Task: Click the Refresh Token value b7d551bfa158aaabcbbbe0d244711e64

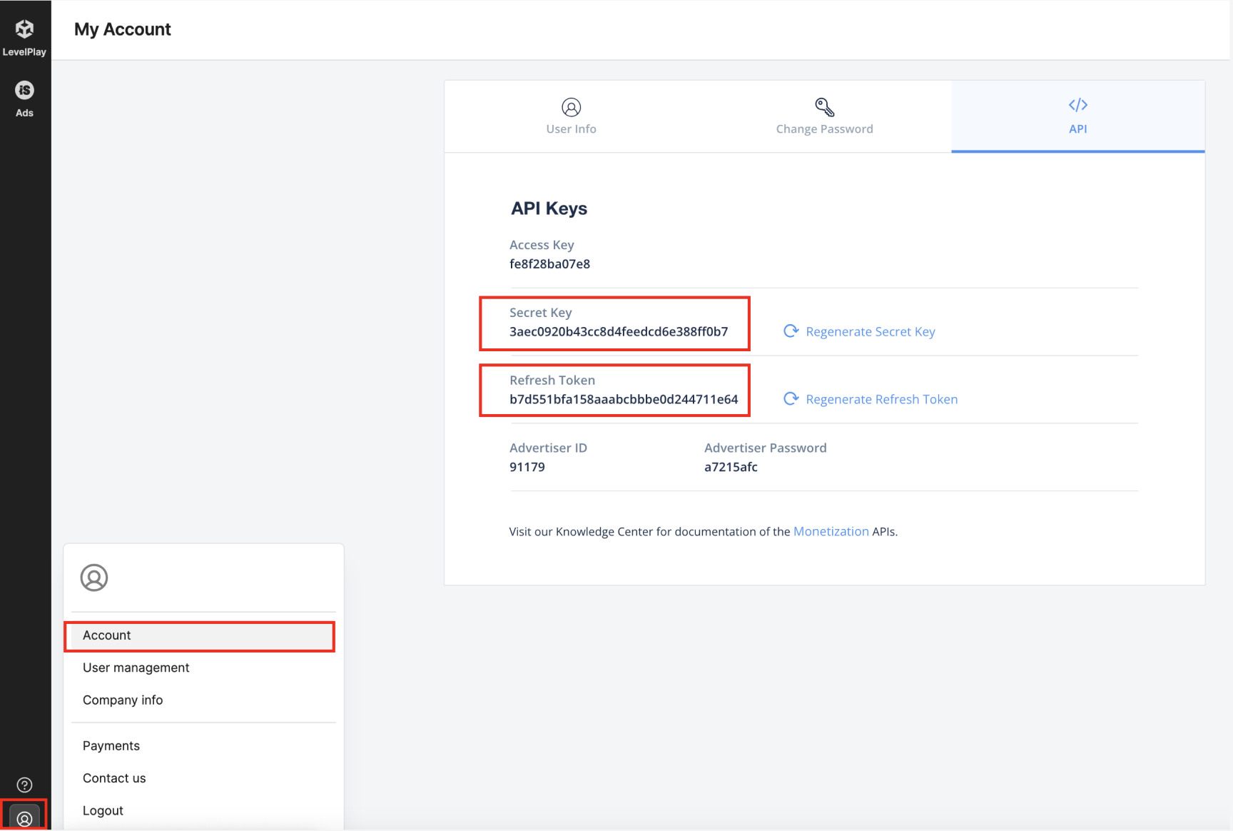Action: click(624, 400)
